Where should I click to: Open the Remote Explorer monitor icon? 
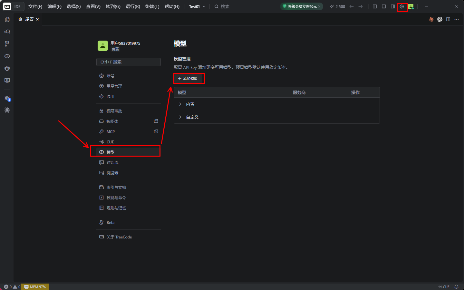pyautogui.click(x=7, y=81)
